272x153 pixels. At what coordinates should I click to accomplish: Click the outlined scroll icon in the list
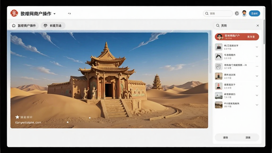tap(219, 66)
